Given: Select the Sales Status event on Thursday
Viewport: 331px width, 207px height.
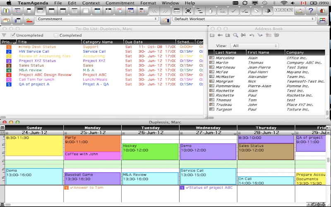Looking at the screenshot, I should tap(266, 152).
